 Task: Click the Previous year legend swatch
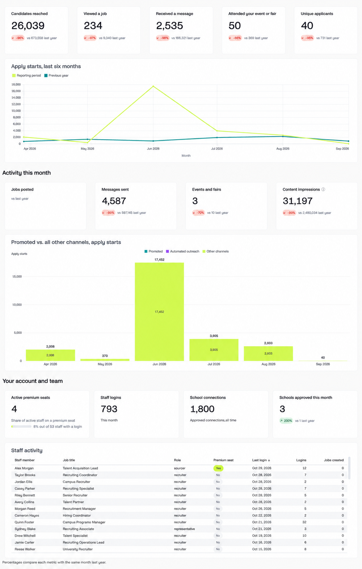[x=46, y=76]
